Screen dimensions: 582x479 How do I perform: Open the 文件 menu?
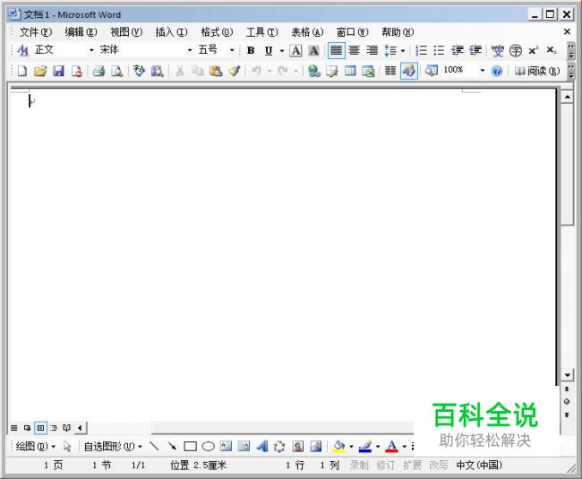[35, 32]
